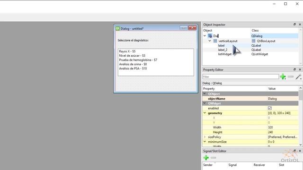Viewport: 303px width, 170px height.
Task: Select list item Análisis de orina - $8
Action: click(x=133, y=64)
